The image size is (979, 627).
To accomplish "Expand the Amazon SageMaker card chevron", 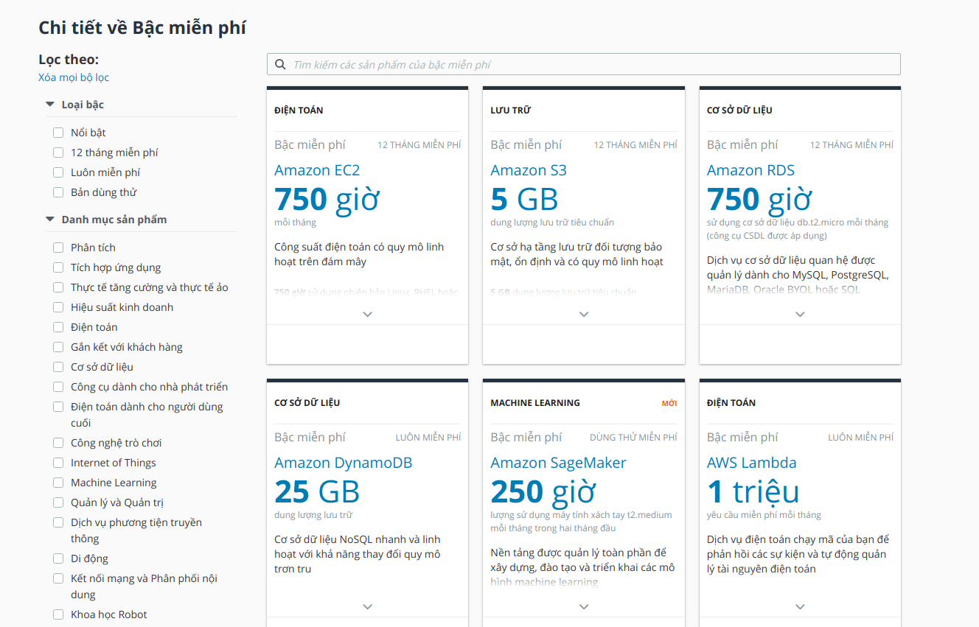I will [584, 607].
